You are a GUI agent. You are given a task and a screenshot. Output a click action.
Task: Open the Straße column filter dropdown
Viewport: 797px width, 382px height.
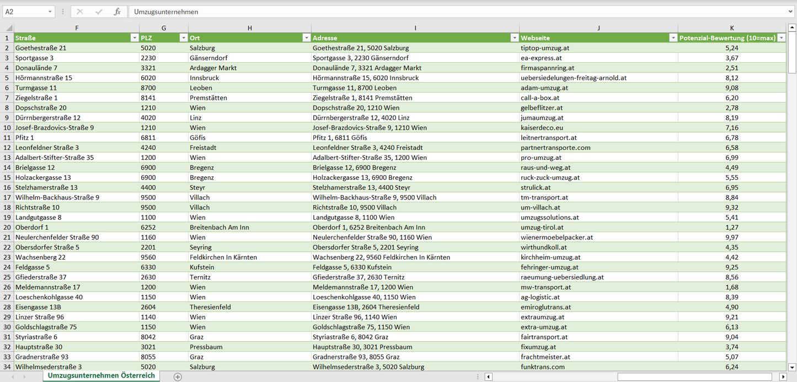[134, 38]
